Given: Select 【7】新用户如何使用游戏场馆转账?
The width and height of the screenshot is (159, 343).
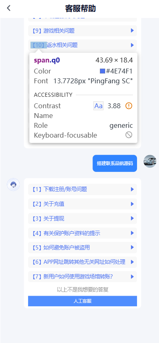Looking at the screenshot, I should pyautogui.click(x=82, y=277).
